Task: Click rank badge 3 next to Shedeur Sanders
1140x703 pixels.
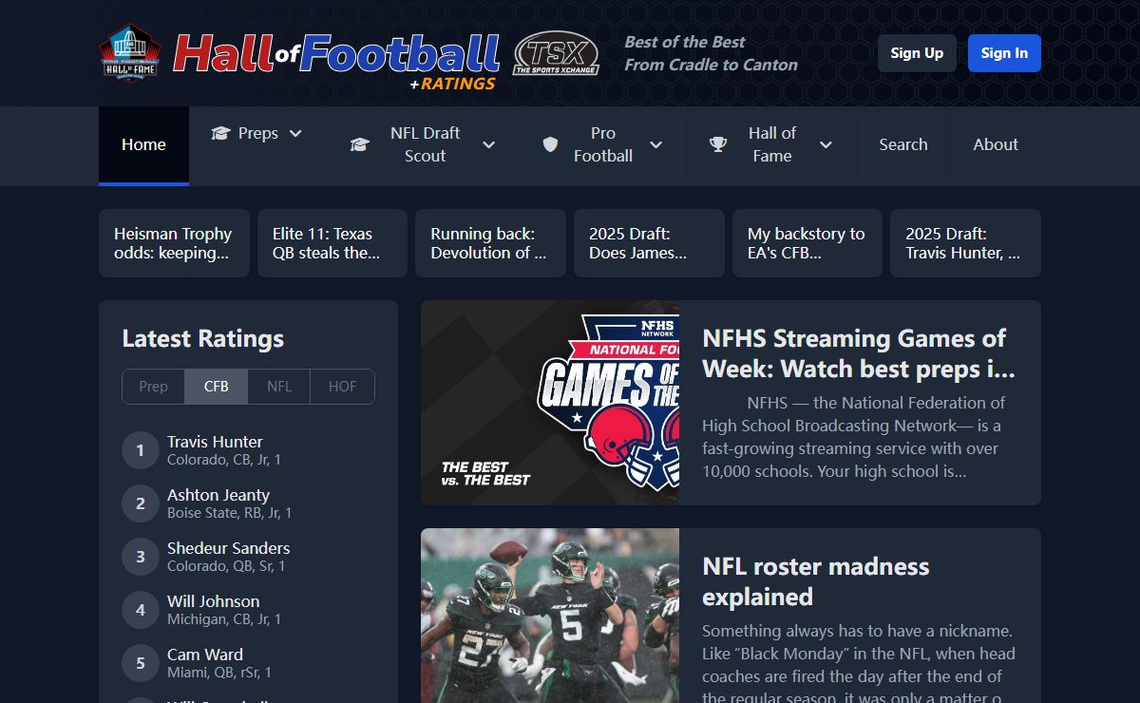Action: tap(141, 557)
